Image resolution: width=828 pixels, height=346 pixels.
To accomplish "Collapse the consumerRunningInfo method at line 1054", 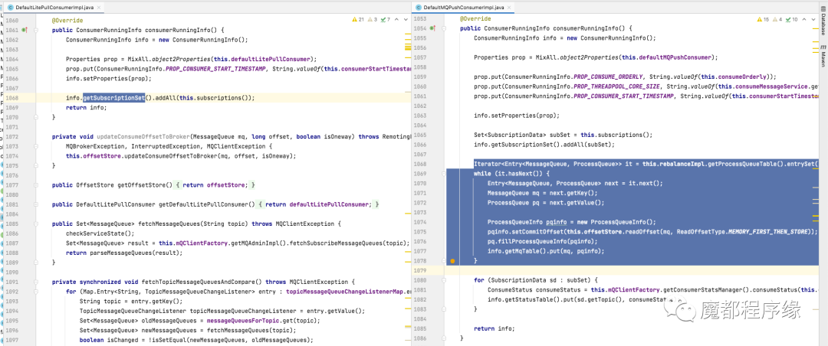I will [x=445, y=28].
